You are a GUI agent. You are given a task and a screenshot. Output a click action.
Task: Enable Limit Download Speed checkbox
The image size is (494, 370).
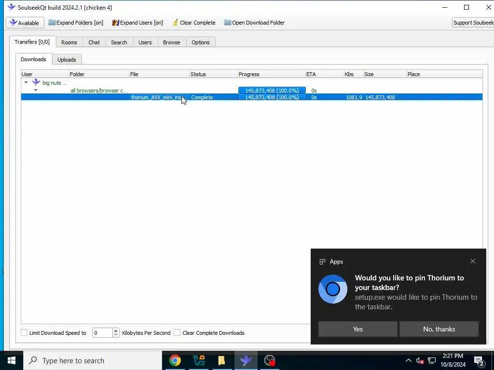coord(24,332)
